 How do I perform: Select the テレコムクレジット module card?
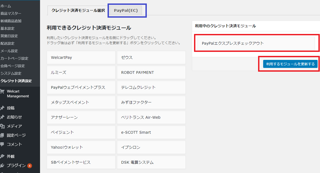(x=151, y=87)
